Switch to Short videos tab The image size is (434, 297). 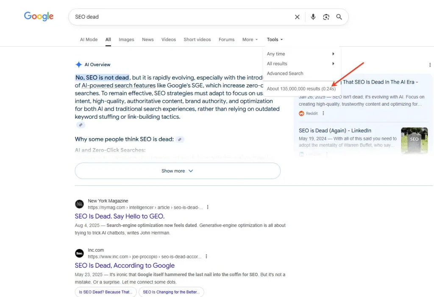[x=198, y=39]
